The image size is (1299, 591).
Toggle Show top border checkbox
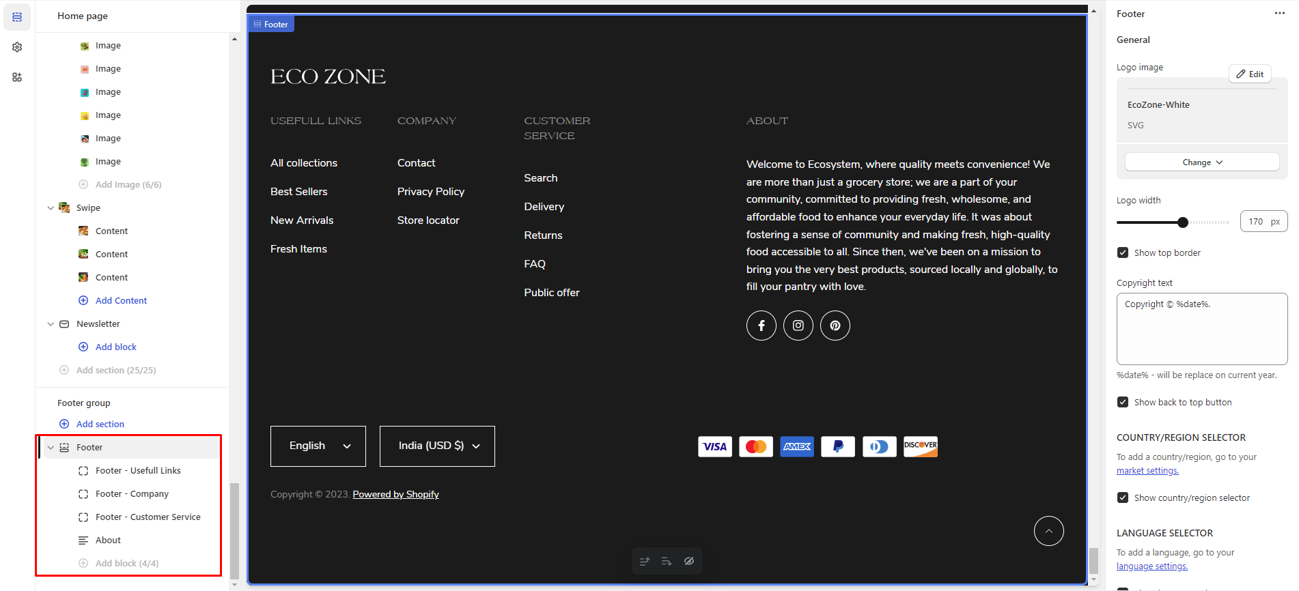(x=1123, y=253)
